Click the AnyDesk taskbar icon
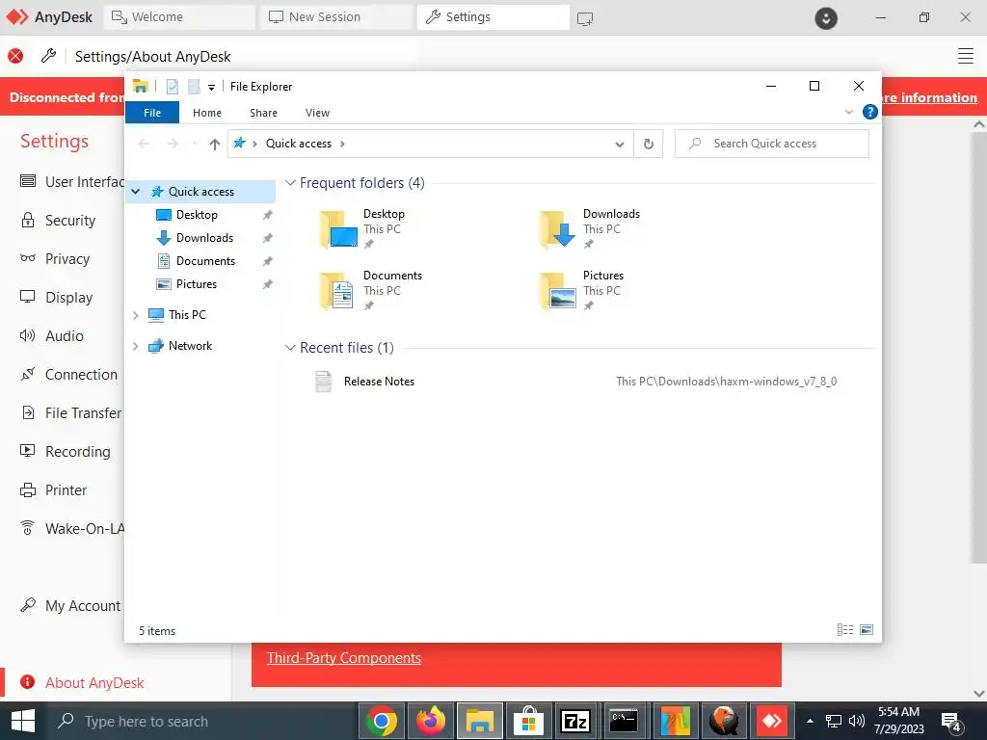 [x=772, y=721]
